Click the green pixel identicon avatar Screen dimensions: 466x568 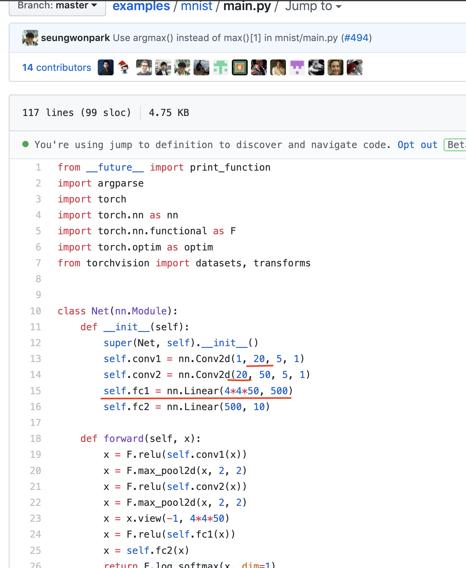click(221, 68)
